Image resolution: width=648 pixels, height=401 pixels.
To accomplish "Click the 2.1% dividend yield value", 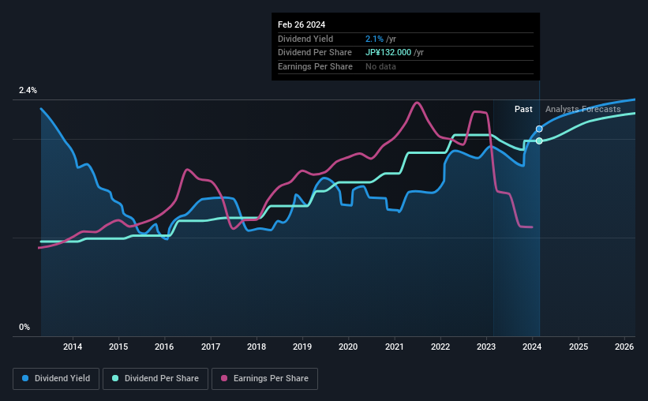I will pyautogui.click(x=374, y=39).
